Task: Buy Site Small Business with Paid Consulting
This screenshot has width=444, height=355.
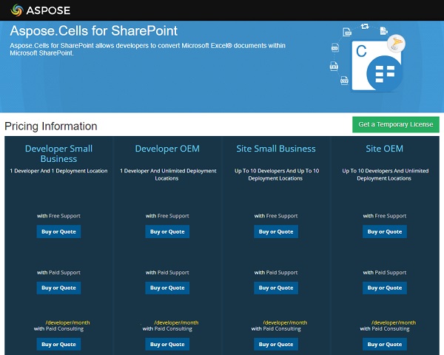Action: click(x=276, y=344)
